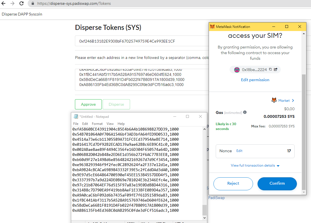The width and height of the screenshot is (311, 223).
Task: Click contract identicon avatar in MetaMask
Action: tap(237, 70)
